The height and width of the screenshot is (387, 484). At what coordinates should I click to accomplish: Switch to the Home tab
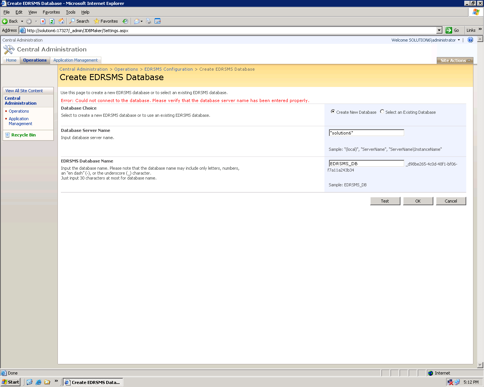click(11, 60)
